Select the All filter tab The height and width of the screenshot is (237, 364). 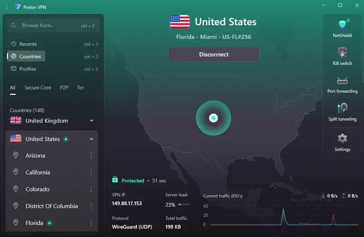pos(13,88)
